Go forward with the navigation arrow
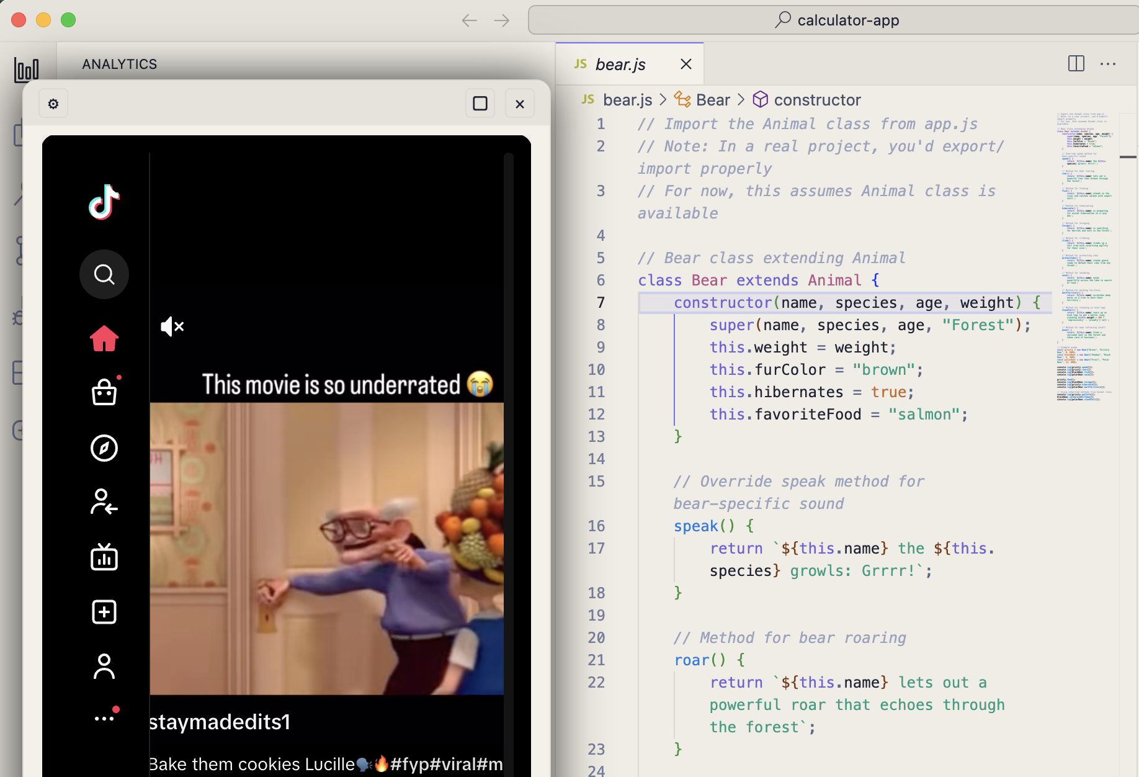Image resolution: width=1139 pixels, height=777 pixels. 502,20
